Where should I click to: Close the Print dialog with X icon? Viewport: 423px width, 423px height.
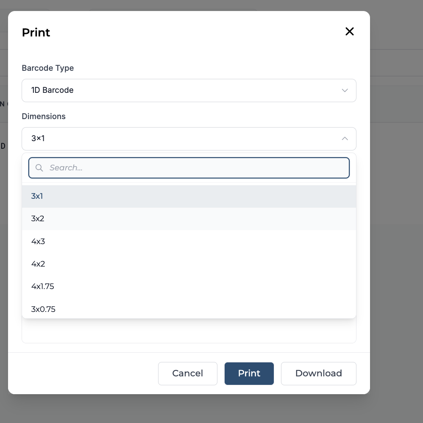click(349, 31)
